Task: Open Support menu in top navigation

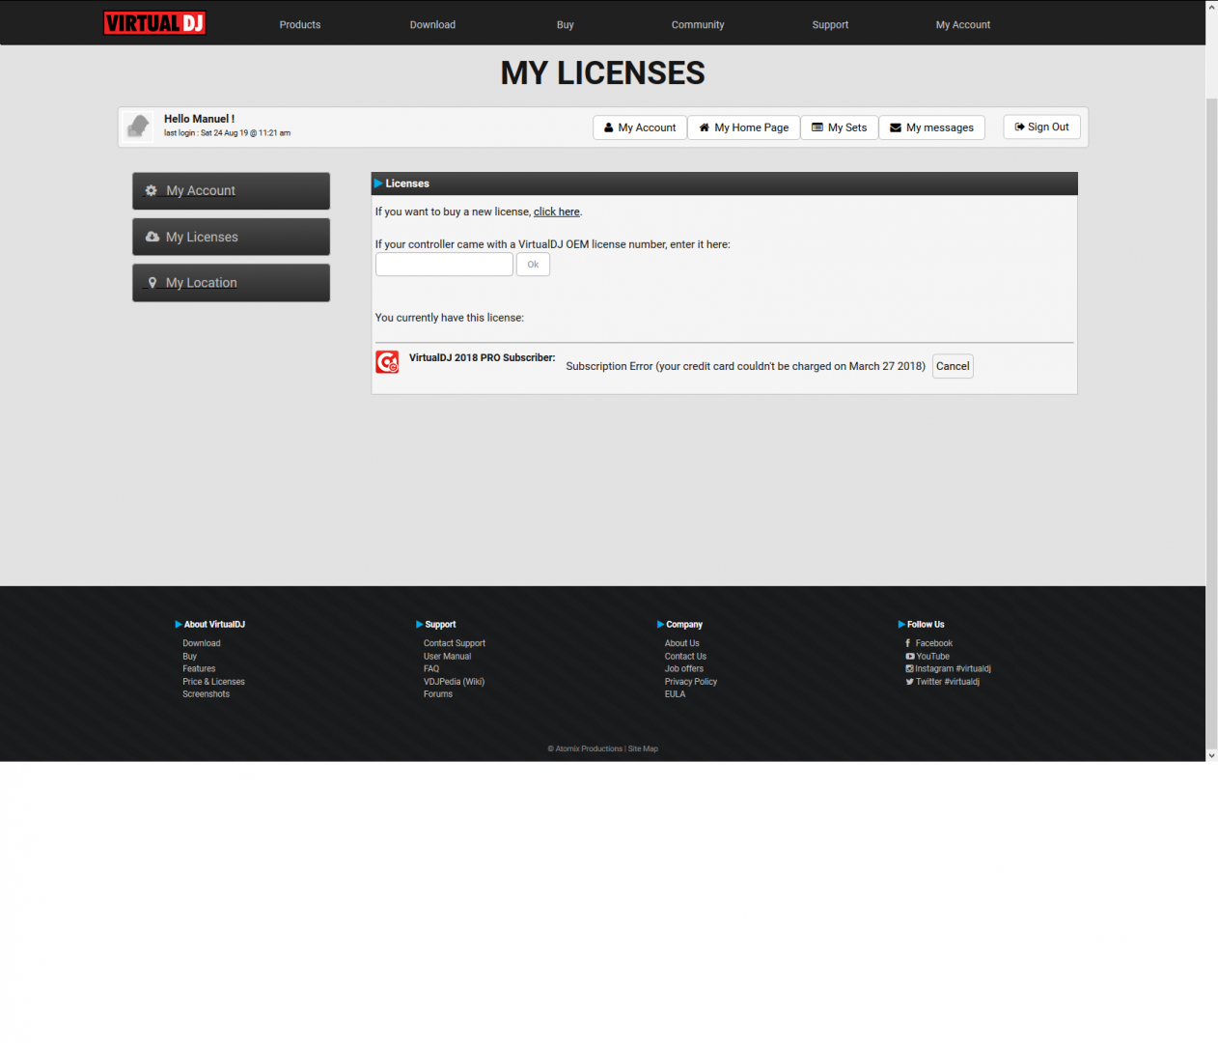Action: click(x=830, y=25)
